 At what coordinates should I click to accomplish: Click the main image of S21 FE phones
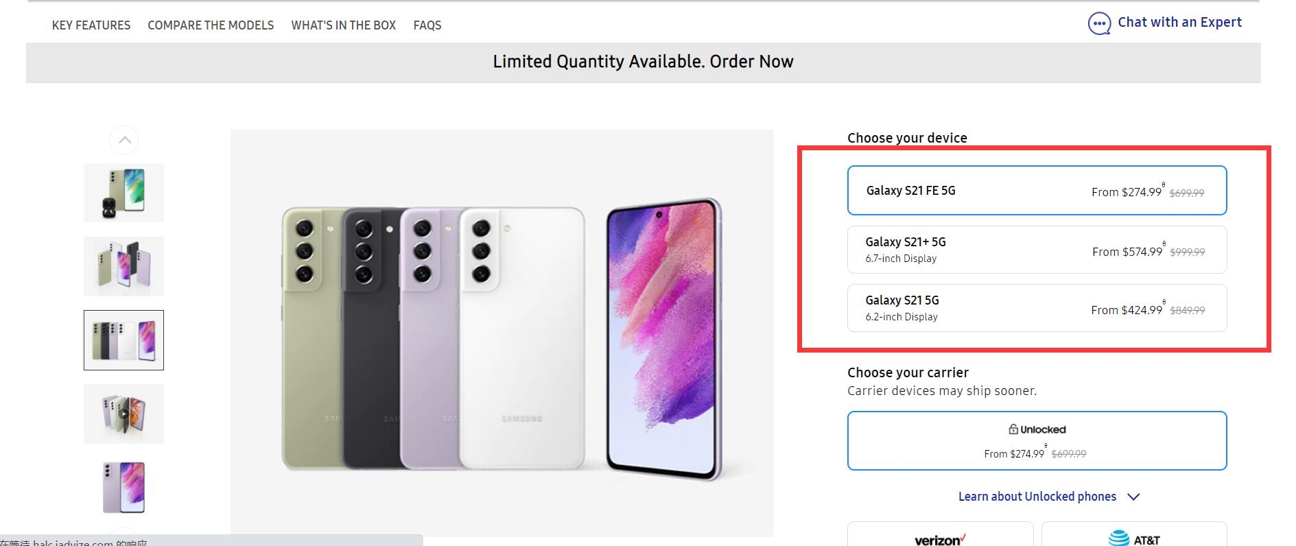[x=502, y=333]
